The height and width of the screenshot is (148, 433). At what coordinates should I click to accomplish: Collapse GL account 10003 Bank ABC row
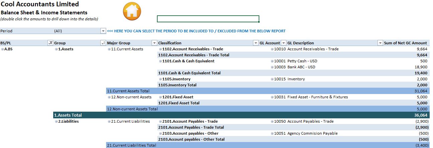pyautogui.click(x=272, y=67)
